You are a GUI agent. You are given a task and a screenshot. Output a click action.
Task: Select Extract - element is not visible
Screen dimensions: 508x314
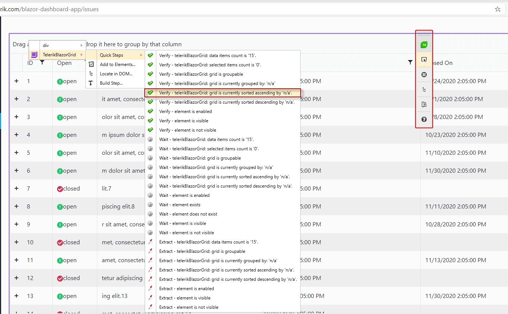click(x=223, y=307)
